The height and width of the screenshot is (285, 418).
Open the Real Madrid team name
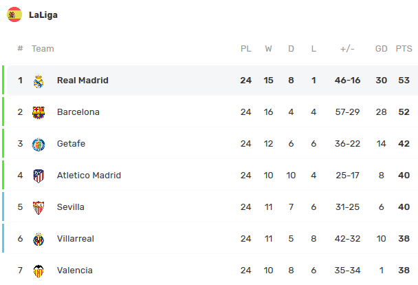82,81
